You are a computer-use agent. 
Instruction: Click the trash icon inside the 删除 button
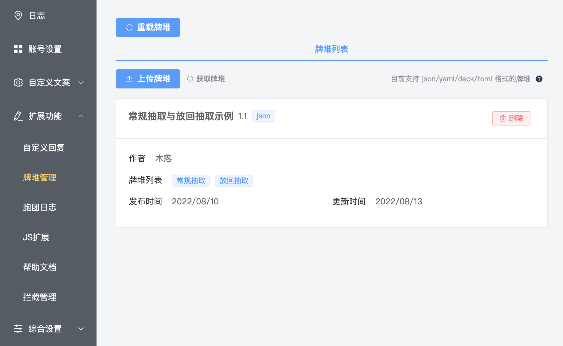click(x=503, y=118)
